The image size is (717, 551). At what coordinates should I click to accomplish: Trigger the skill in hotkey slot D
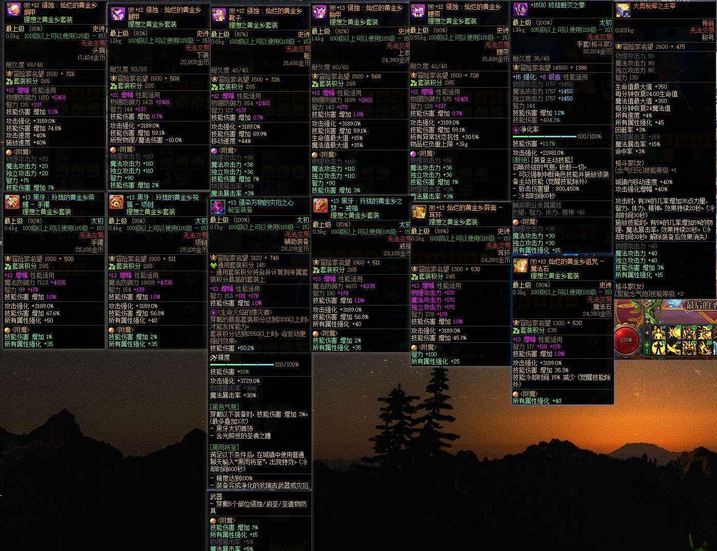click(689, 348)
